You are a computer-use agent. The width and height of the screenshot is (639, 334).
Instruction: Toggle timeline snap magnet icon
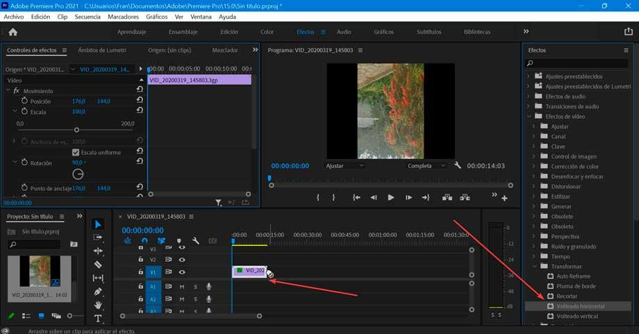(x=144, y=241)
